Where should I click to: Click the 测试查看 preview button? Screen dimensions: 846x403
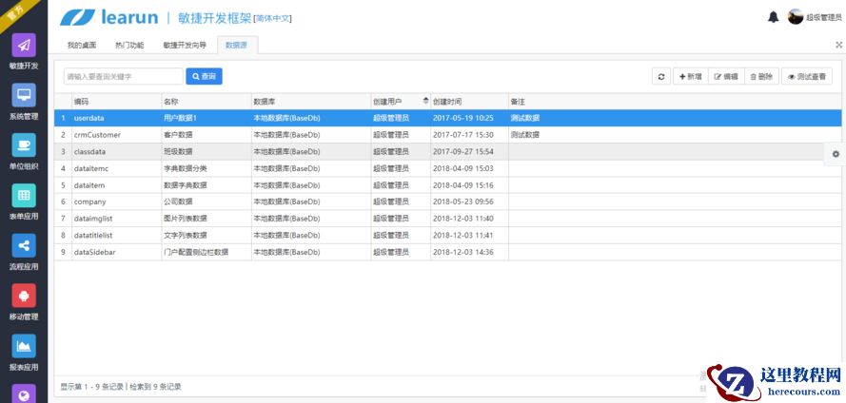tap(806, 77)
